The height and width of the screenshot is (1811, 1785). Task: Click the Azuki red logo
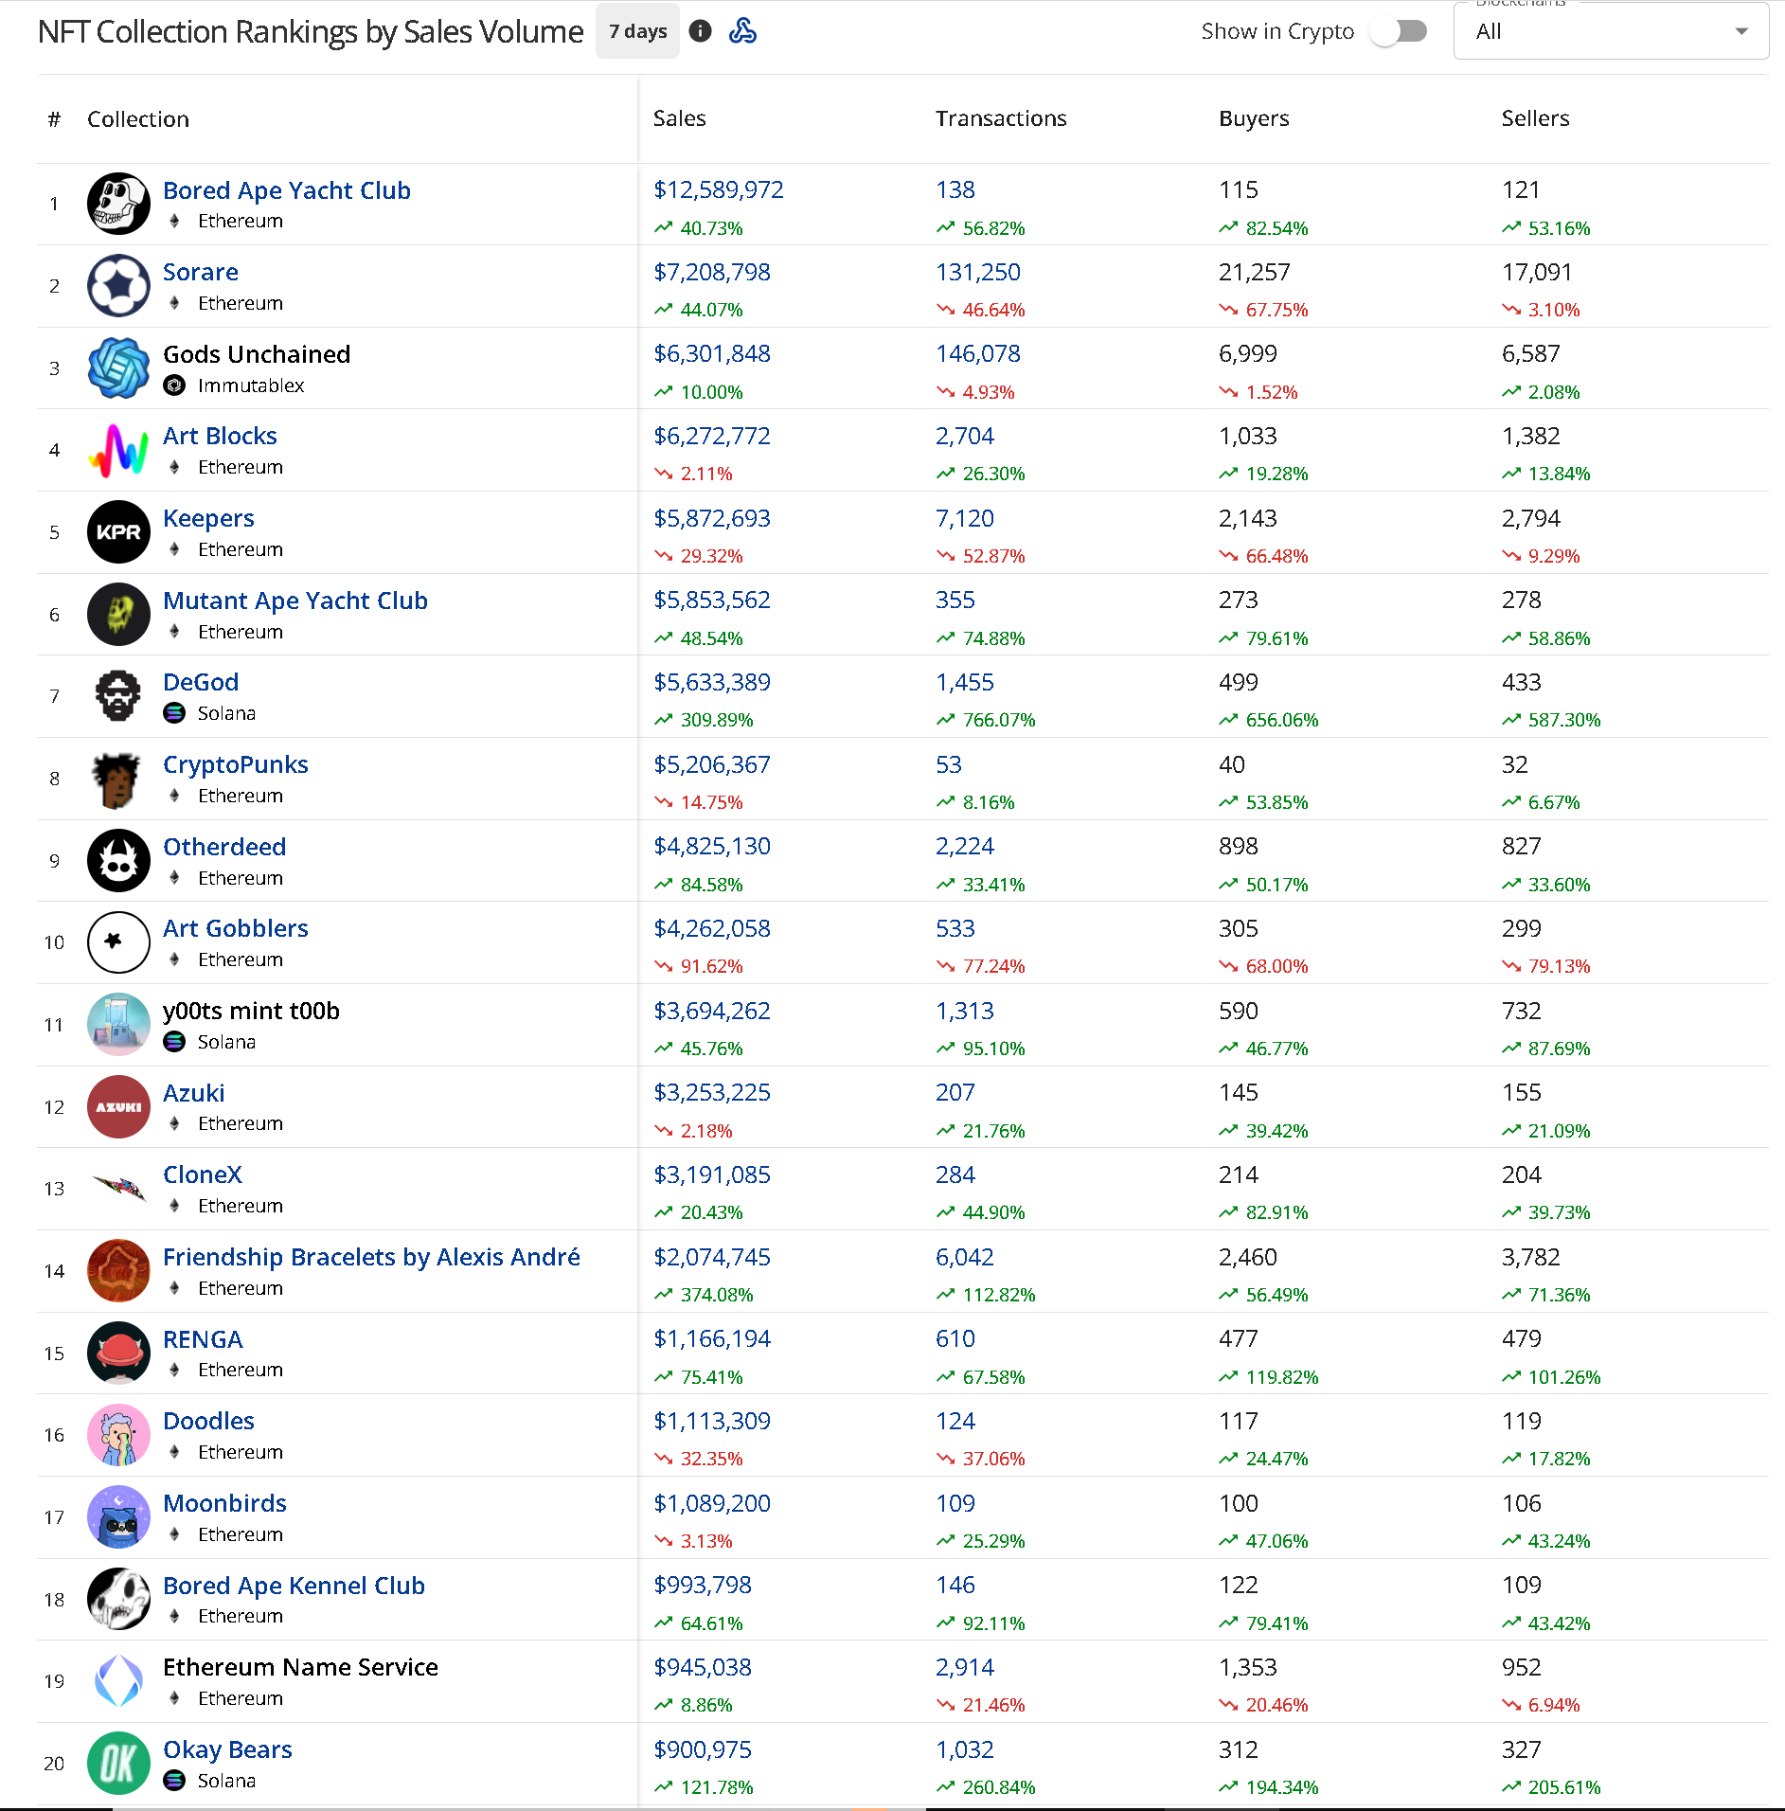tap(118, 1106)
